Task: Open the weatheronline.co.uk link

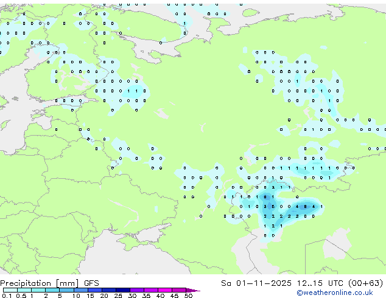Action: click(335, 293)
